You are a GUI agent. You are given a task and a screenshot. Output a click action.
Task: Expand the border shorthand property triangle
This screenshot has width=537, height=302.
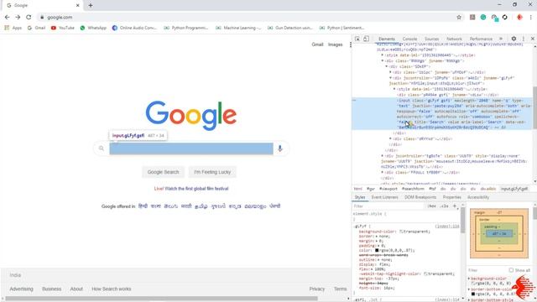(377, 237)
